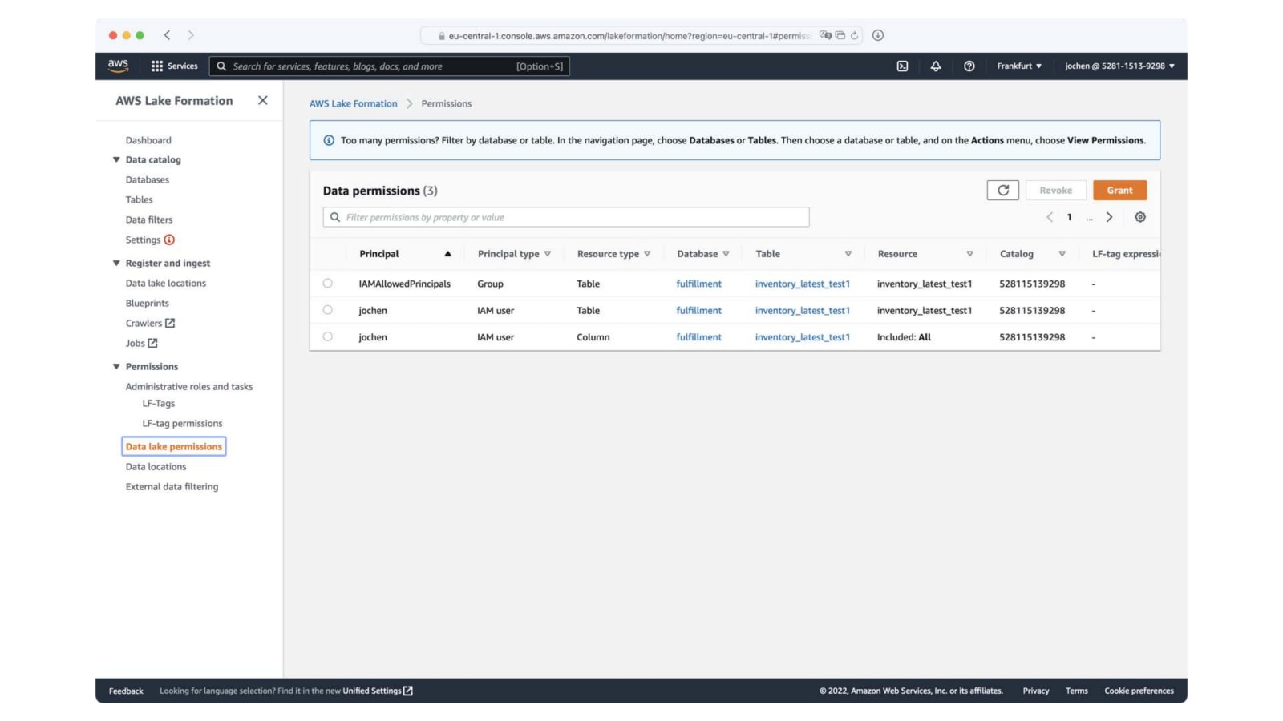Click the filter permissions input field
Image resolution: width=1283 pixels, height=721 pixels.
[566, 217]
